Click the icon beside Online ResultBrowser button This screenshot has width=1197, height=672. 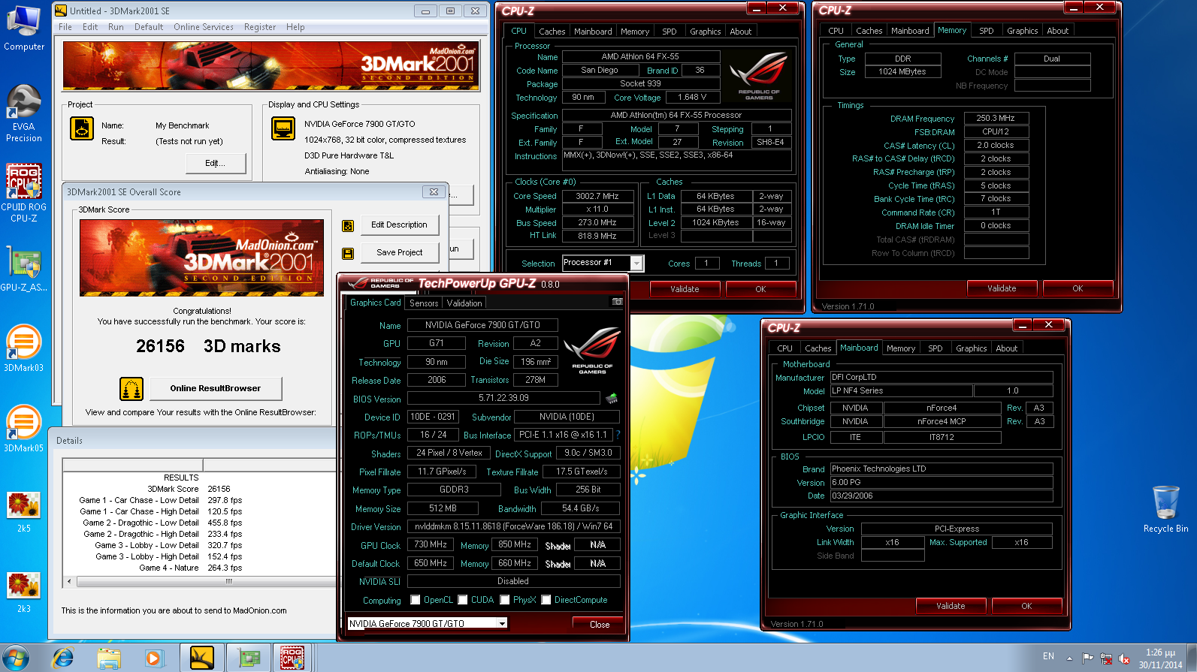tap(131, 389)
